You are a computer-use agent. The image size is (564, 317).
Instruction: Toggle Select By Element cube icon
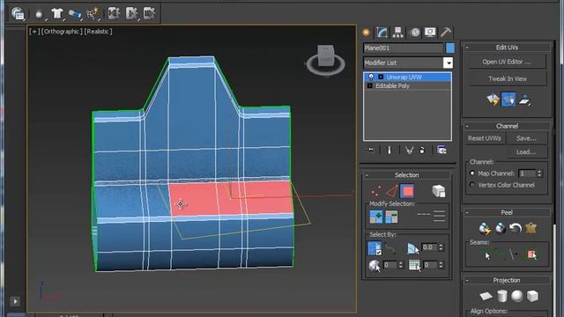[x=439, y=191]
